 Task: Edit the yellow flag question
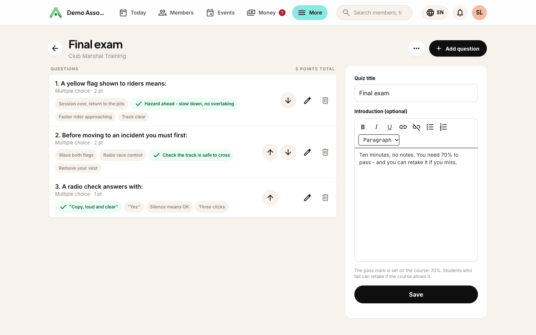pos(307,100)
